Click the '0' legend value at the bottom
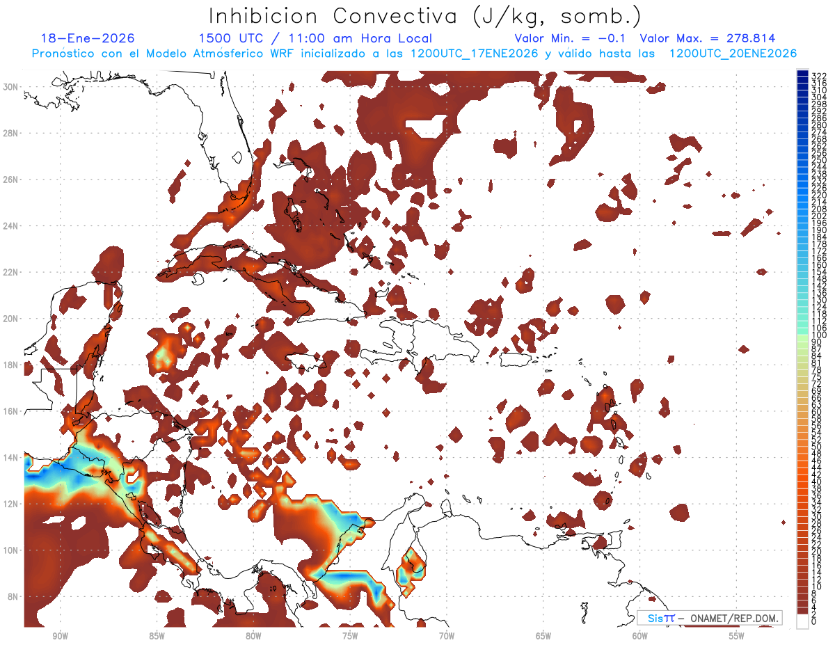Viewport: 835px width, 645px height. click(x=813, y=621)
